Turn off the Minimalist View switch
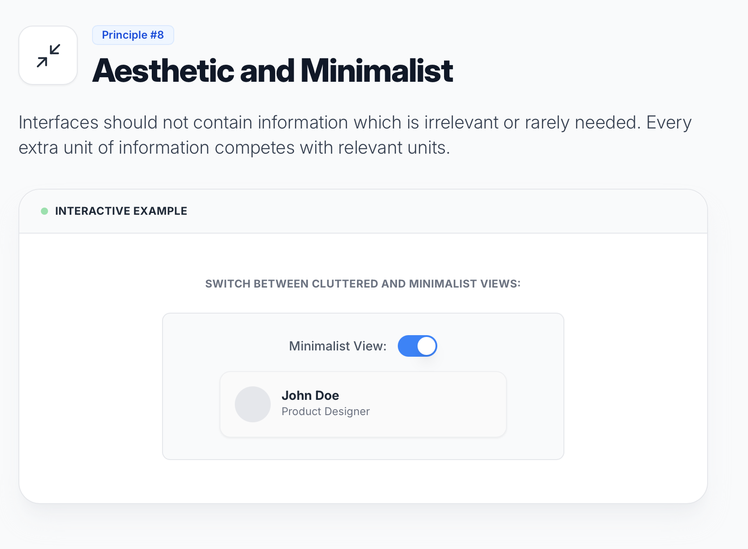Screen dimensions: 748x549 pos(417,346)
